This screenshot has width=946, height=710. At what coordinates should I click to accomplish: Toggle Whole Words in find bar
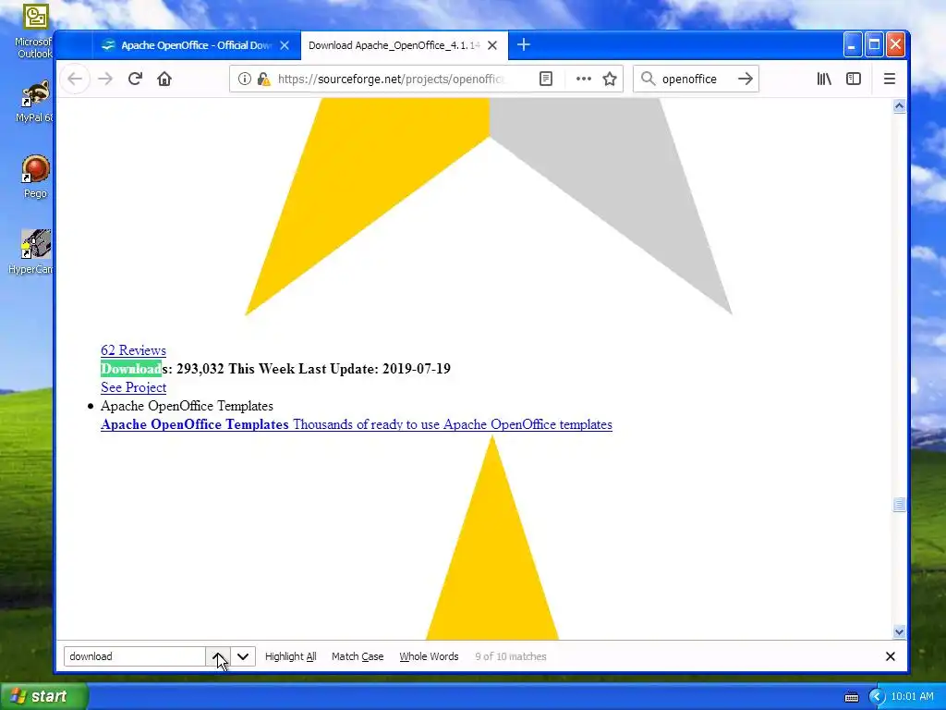[429, 656]
